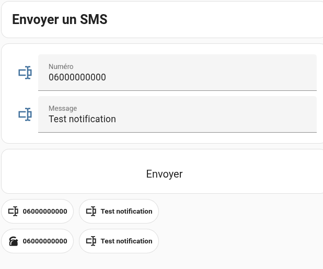Click the icon in bottom-row Test notification chip

pos(91,241)
